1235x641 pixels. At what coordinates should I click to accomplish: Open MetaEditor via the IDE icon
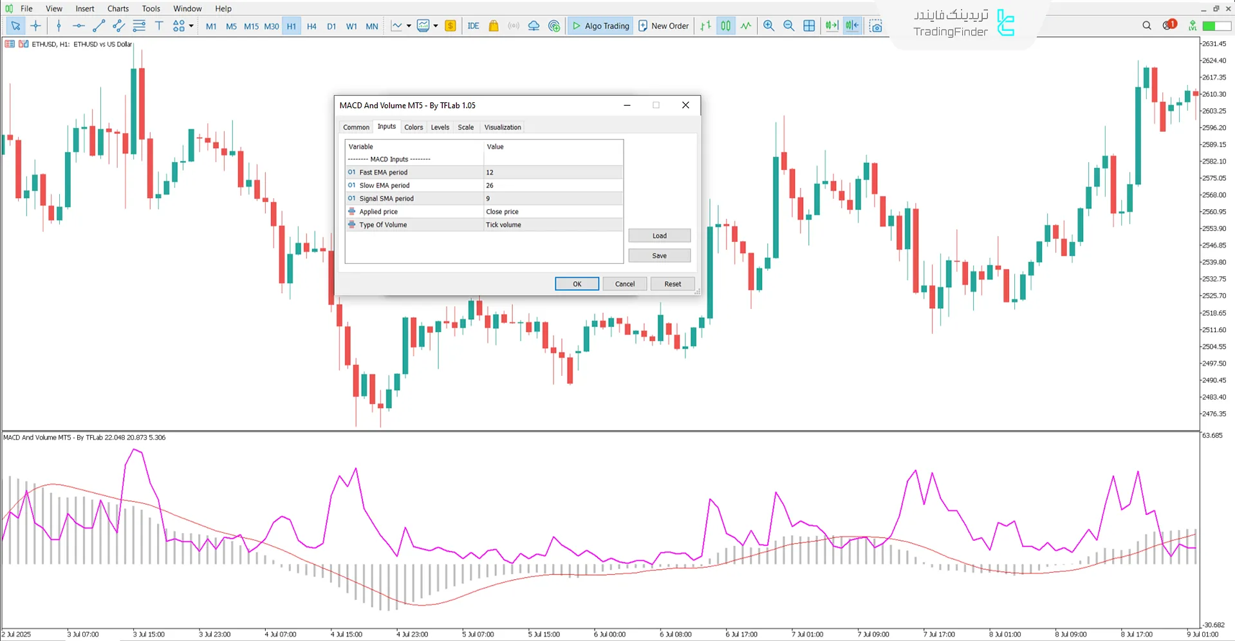pos(474,26)
